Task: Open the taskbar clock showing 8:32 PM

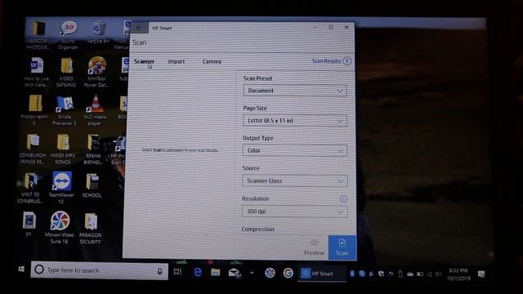Action: point(458,274)
